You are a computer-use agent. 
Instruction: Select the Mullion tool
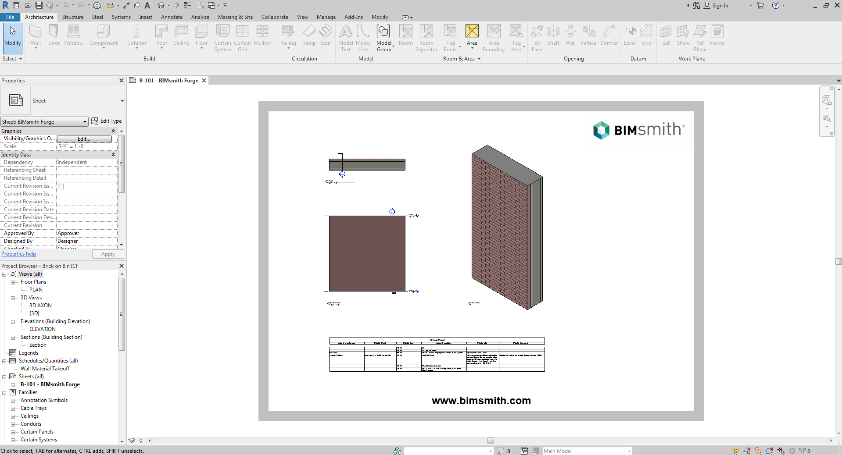[262, 36]
